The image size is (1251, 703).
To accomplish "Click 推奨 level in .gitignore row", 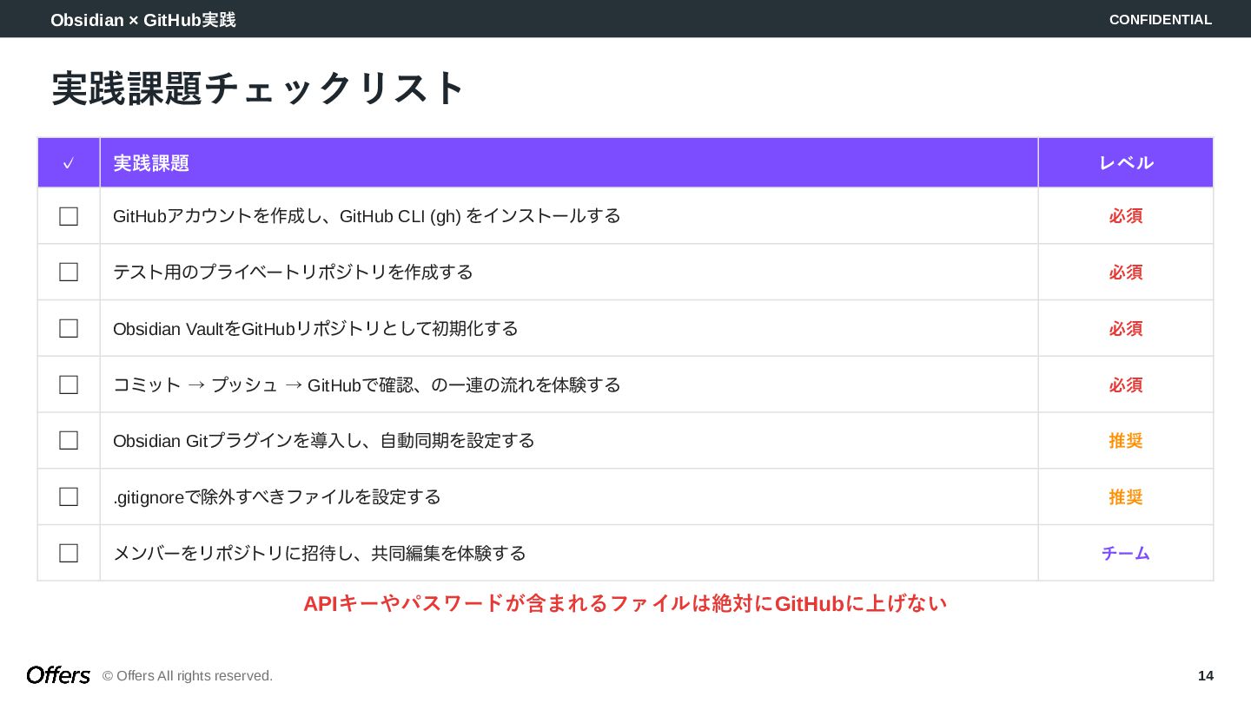I will click(1126, 497).
